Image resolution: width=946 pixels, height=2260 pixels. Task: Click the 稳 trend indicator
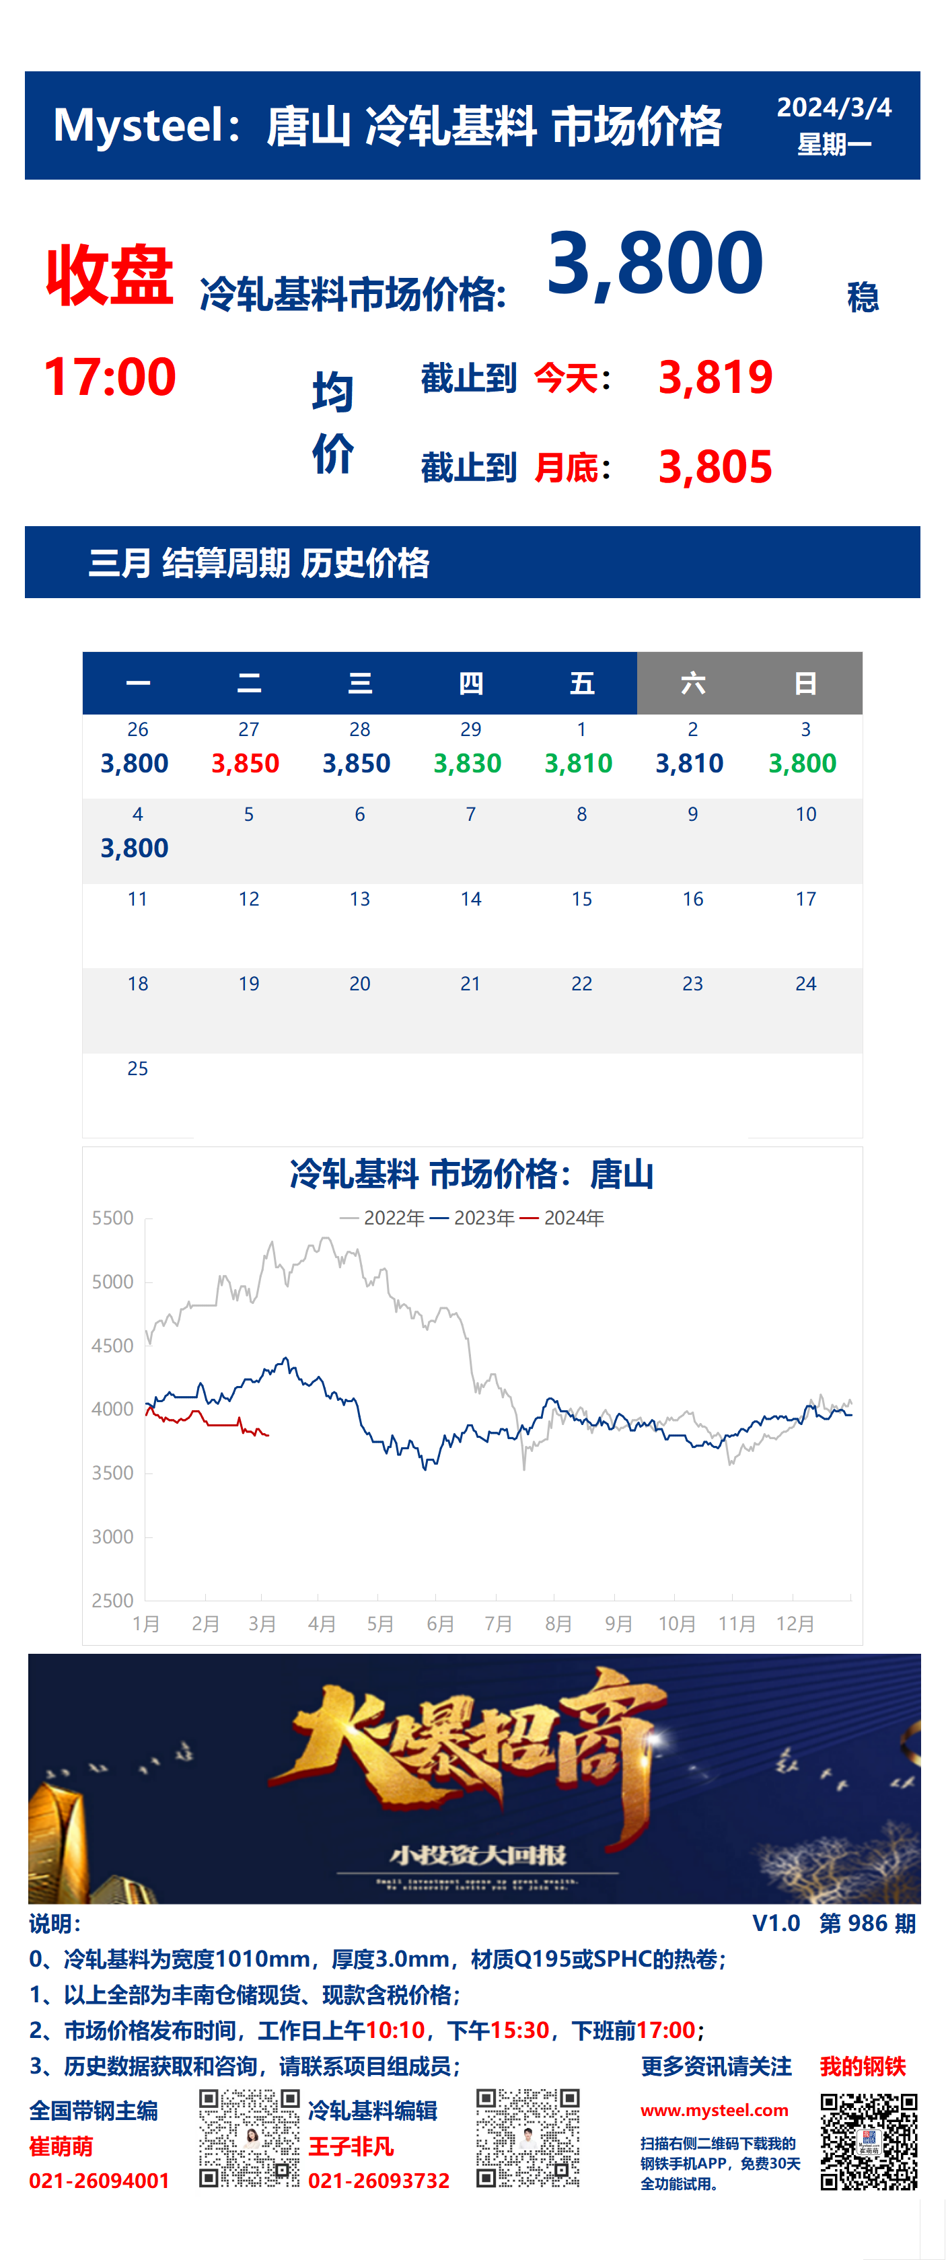(863, 297)
